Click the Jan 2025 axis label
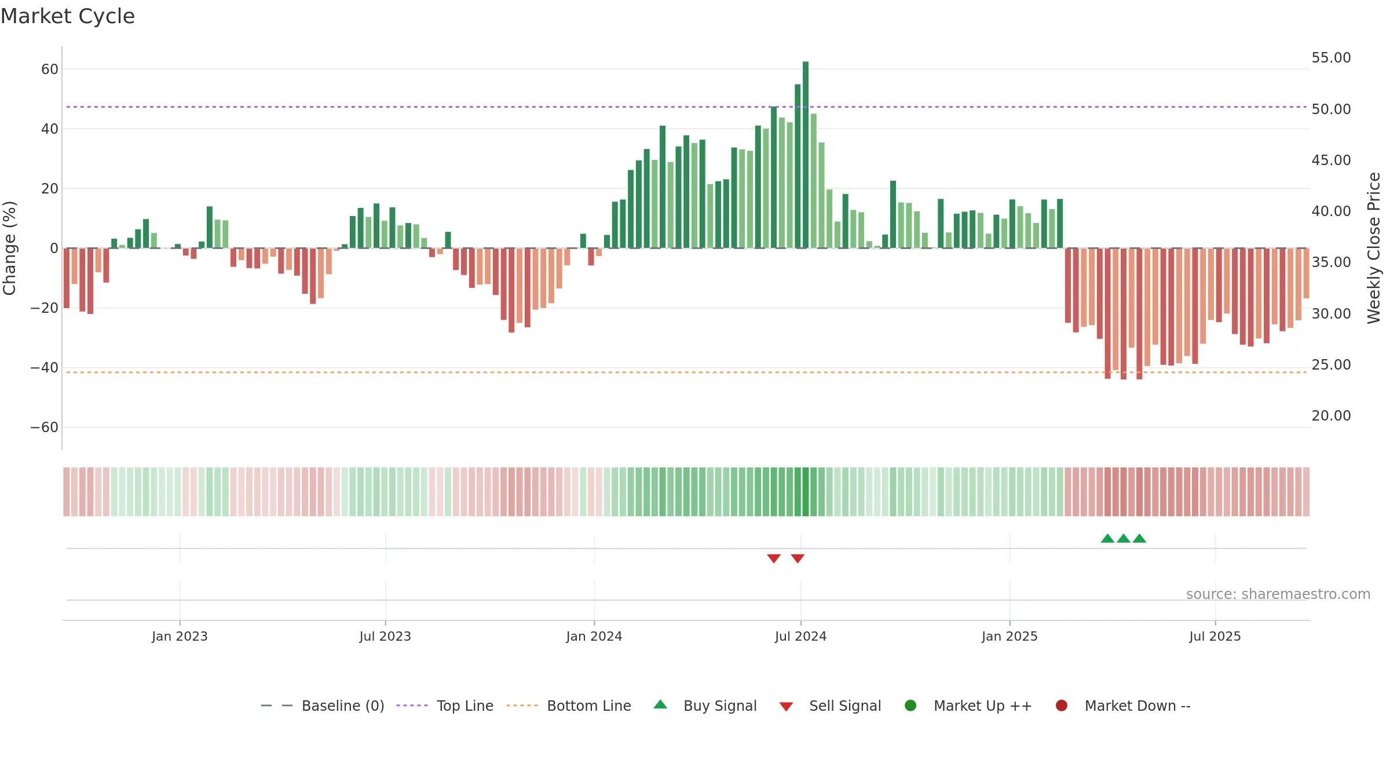The width and height of the screenshot is (1390, 782). coord(1009,636)
